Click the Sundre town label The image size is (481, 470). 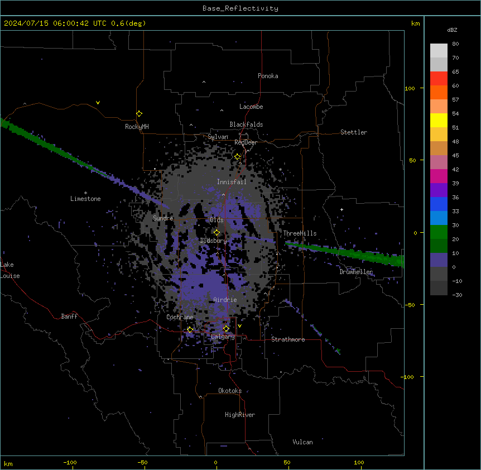point(163,218)
